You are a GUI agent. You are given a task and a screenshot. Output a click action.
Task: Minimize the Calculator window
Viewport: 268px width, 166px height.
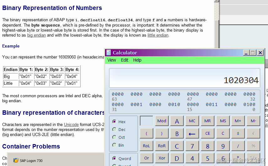coord(246,53)
